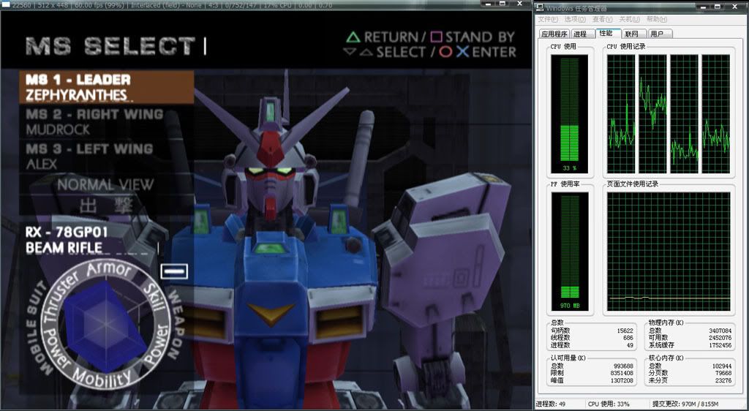Click the CPU 使用 33 % meter
The image size is (749, 411).
[x=569, y=114]
